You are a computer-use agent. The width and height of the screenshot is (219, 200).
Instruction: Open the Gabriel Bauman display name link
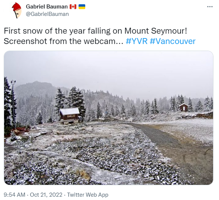click(x=47, y=7)
